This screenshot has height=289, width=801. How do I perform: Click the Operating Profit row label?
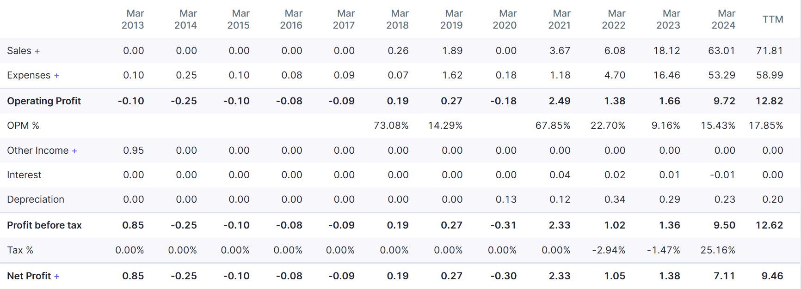click(x=44, y=101)
